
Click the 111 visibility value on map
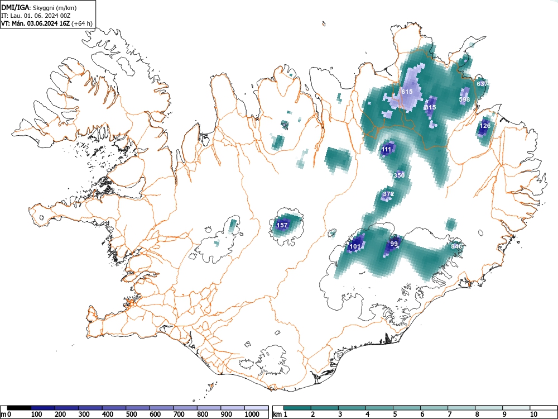[386, 149]
